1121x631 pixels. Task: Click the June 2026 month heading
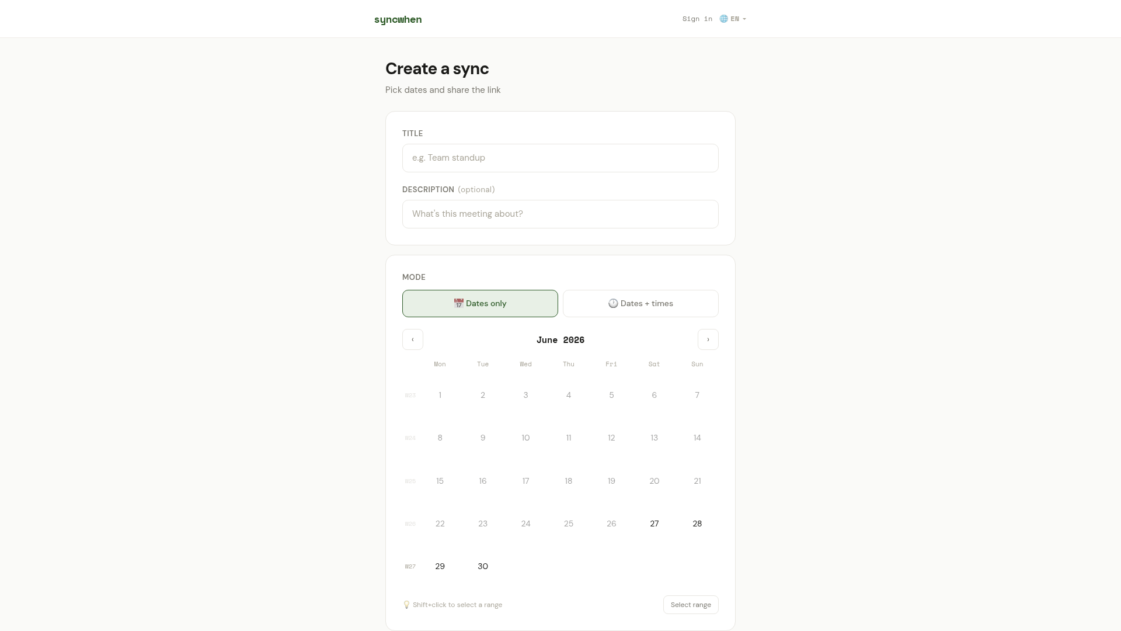[560, 340]
